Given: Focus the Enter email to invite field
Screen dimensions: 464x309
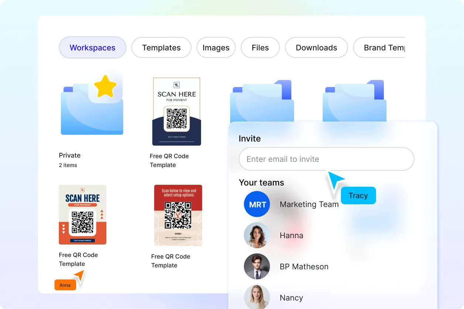Looking at the screenshot, I should click(x=327, y=159).
